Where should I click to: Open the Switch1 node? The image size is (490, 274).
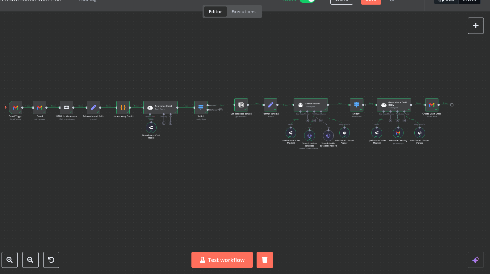[x=356, y=105]
